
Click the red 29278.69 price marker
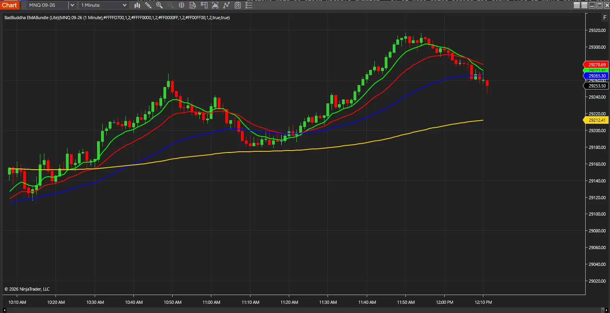tap(596, 65)
